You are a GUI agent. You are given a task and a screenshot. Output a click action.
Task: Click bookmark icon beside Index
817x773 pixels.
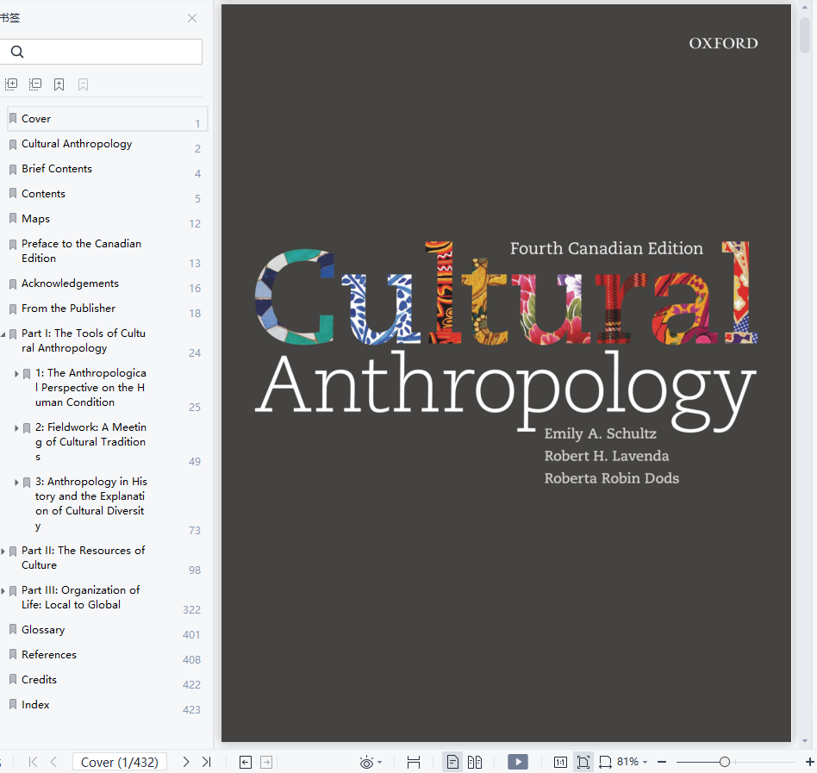coord(13,705)
